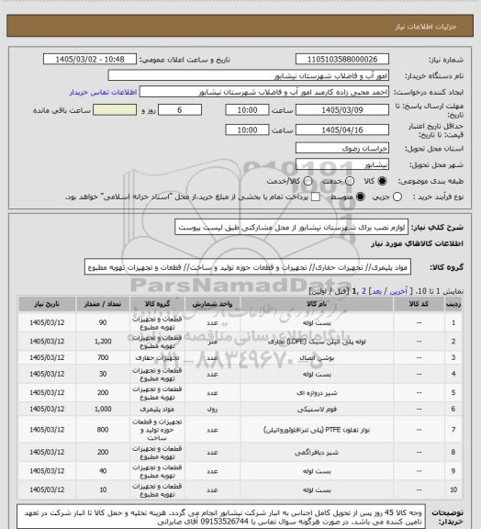Click the نام کالا column header

317,304
